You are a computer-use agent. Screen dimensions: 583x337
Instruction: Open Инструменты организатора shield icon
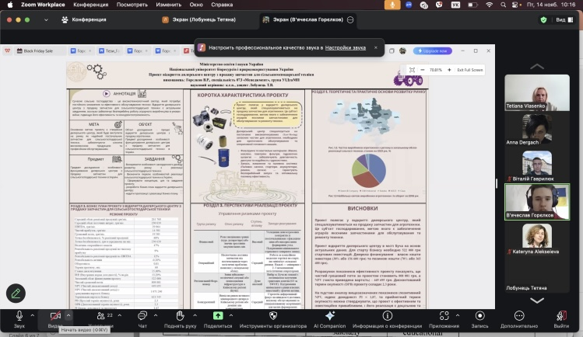273,316
